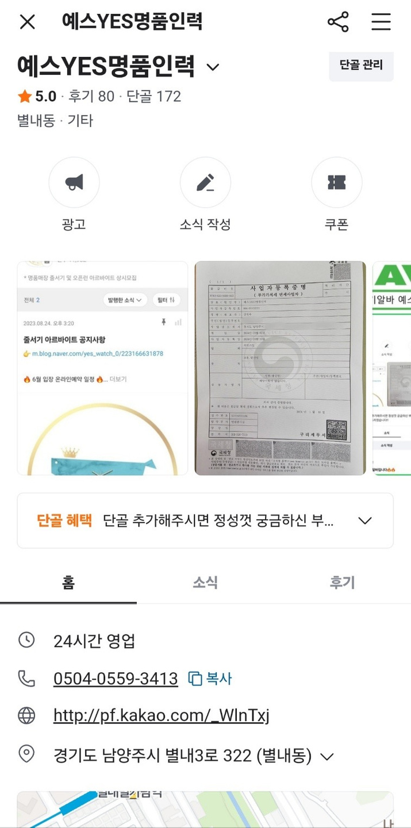The width and height of the screenshot is (411, 828).
Task: Expand the address details chevron
Action: click(x=327, y=756)
